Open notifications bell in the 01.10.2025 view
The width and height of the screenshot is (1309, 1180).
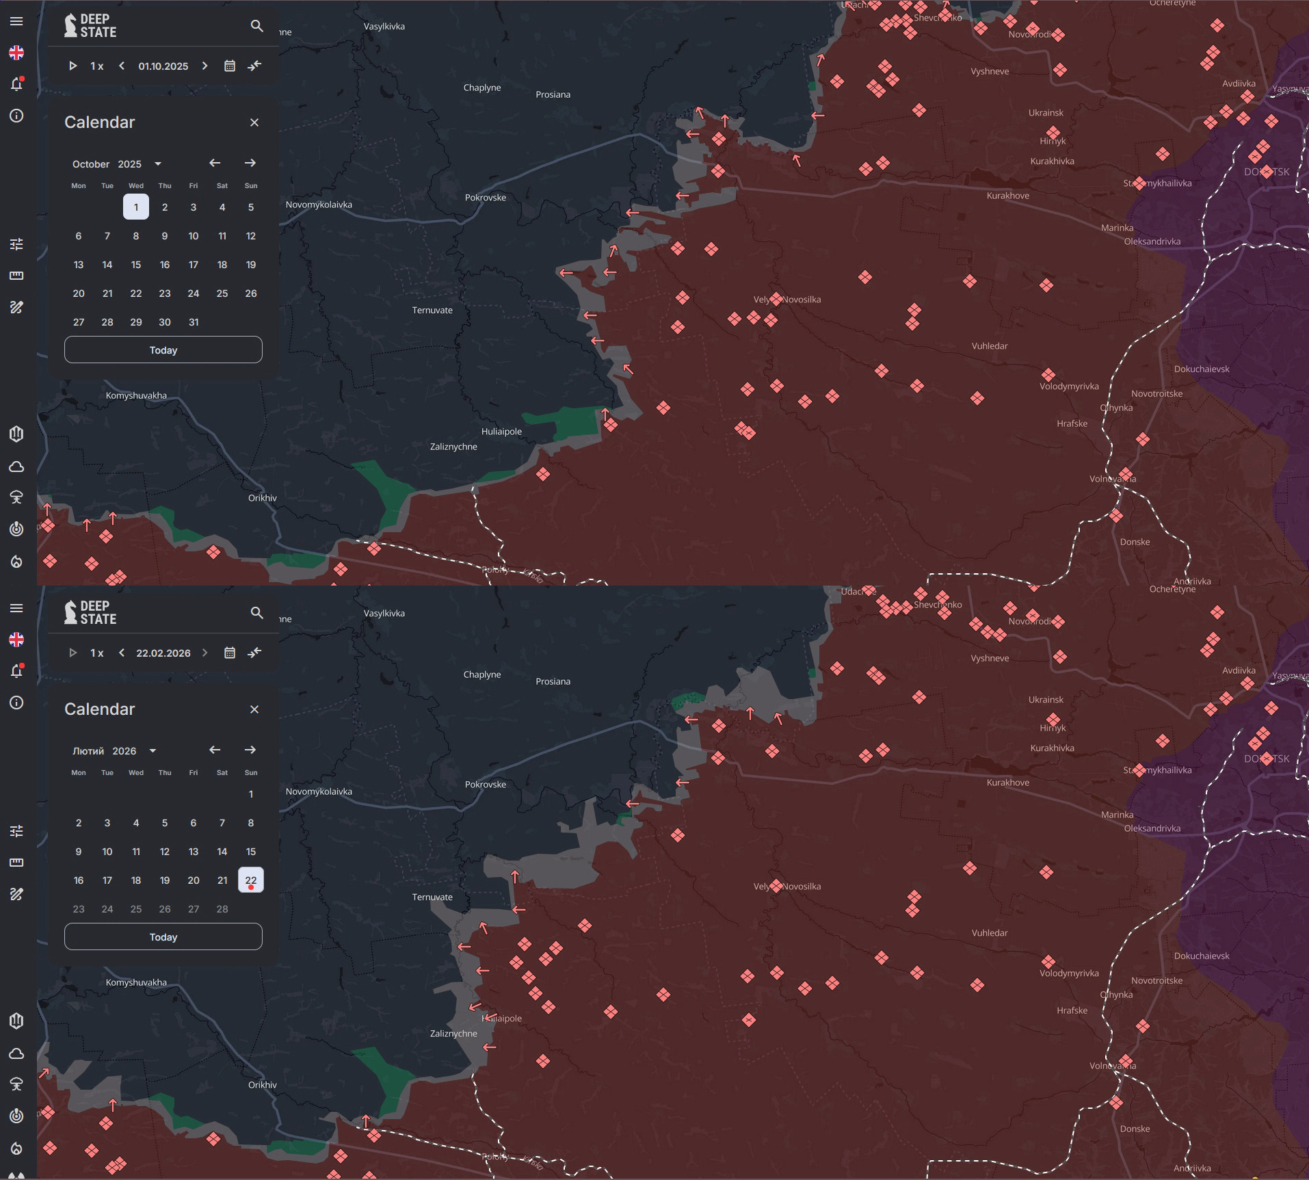(x=16, y=84)
